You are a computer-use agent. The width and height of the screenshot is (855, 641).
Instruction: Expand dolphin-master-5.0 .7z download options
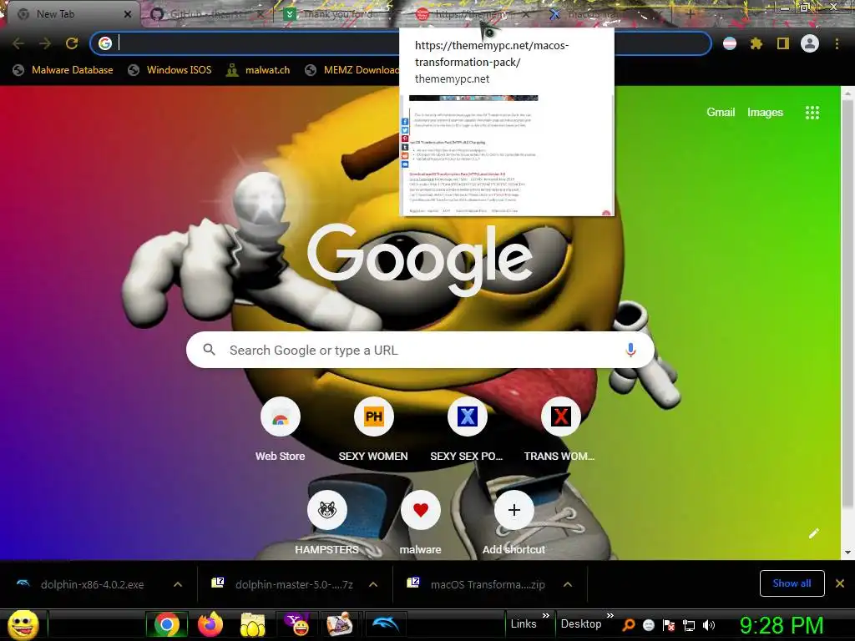[x=373, y=584]
